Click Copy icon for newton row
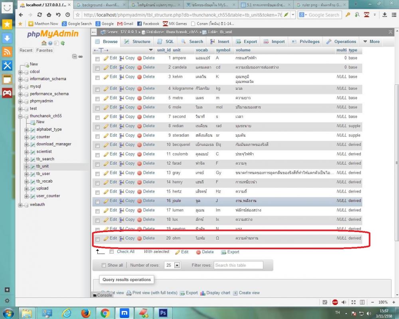 click(x=122, y=229)
